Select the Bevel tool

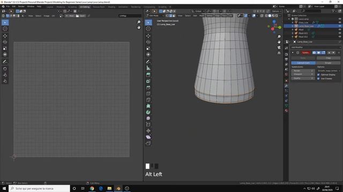[148, 87]
